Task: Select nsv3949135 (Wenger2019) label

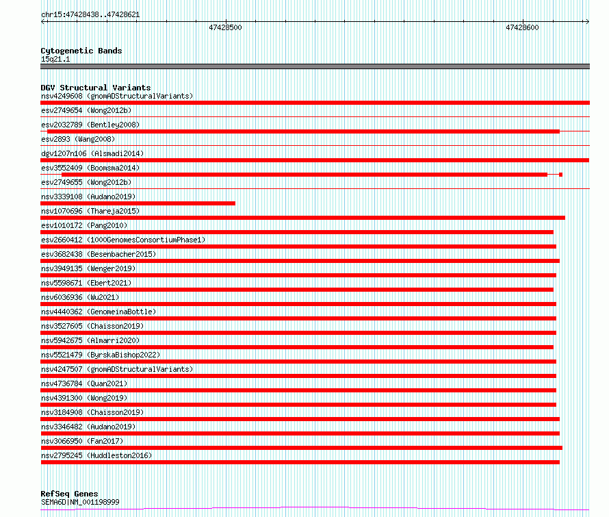Action: click(88, 268)
